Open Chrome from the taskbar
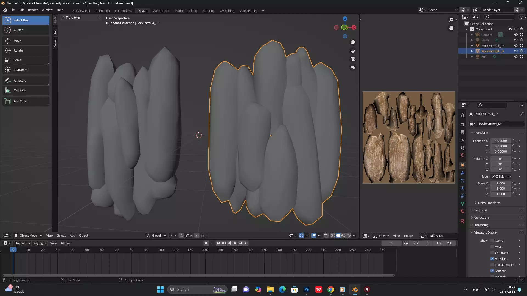 coord(331,289)
